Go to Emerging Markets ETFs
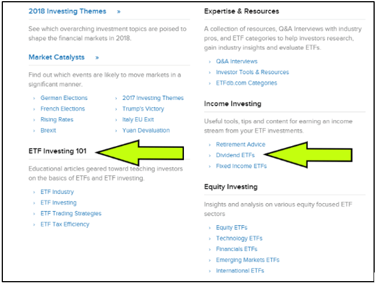This screenshot has height=284, width=377. 247,260
